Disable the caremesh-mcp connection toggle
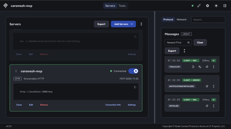The image size is (231, 129). [133, 71]
